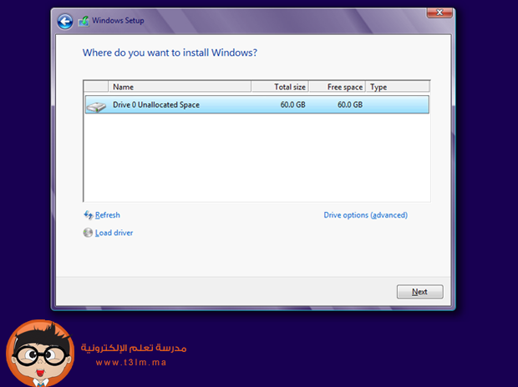Click the hard drive icon for Drive 0

tap(96, 106)
